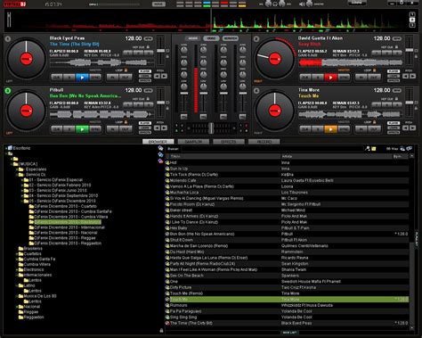Expand 04 - Servicio DjFenix Septiembre 2010 folder

tap(22, 196)
